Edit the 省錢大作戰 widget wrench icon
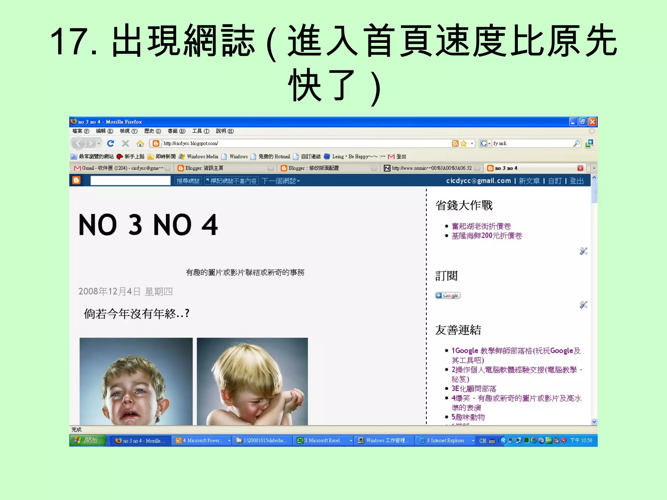This screenshot has width=667, height=500. coord(583,251)
